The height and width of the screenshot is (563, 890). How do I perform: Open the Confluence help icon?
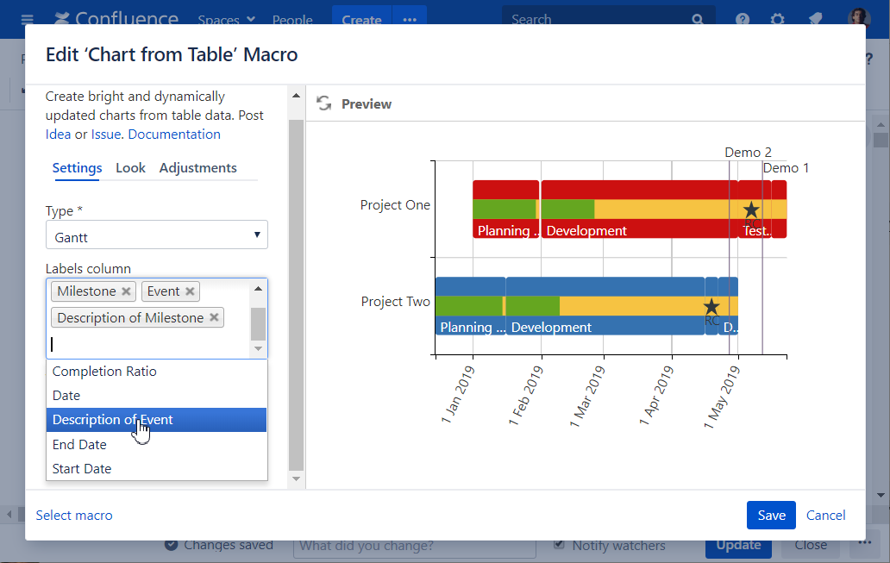743,20
